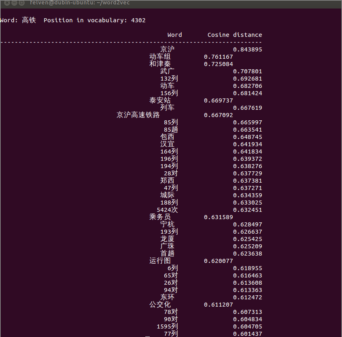Close the word2vec terminal window
This screenshot has width=342, height=337.
point(7,3)
